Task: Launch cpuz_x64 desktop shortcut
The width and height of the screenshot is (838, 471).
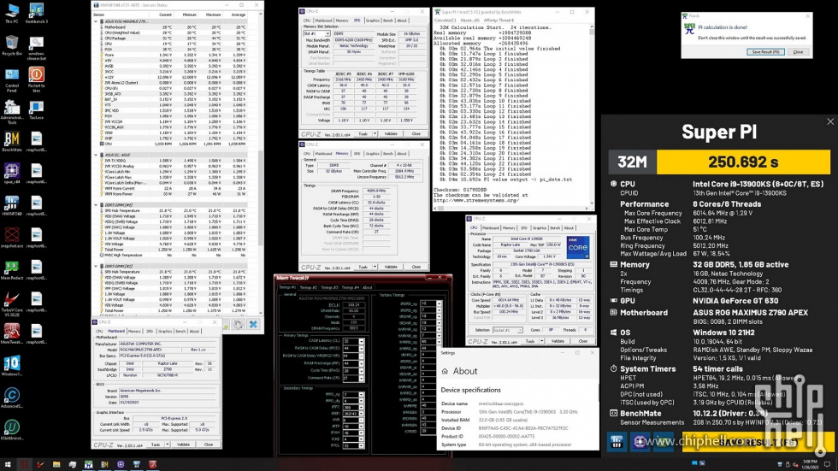Action: point(12,174)
